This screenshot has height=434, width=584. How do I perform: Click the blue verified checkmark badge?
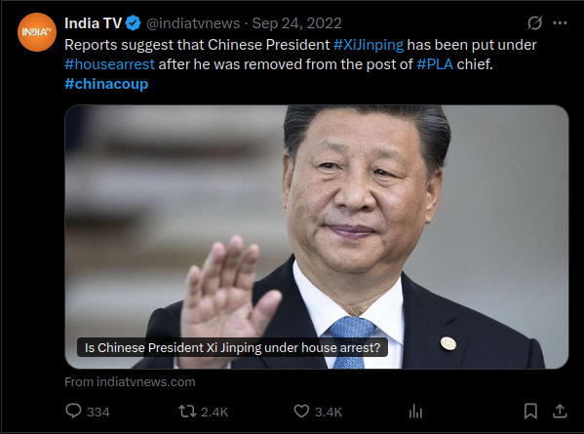133,23
